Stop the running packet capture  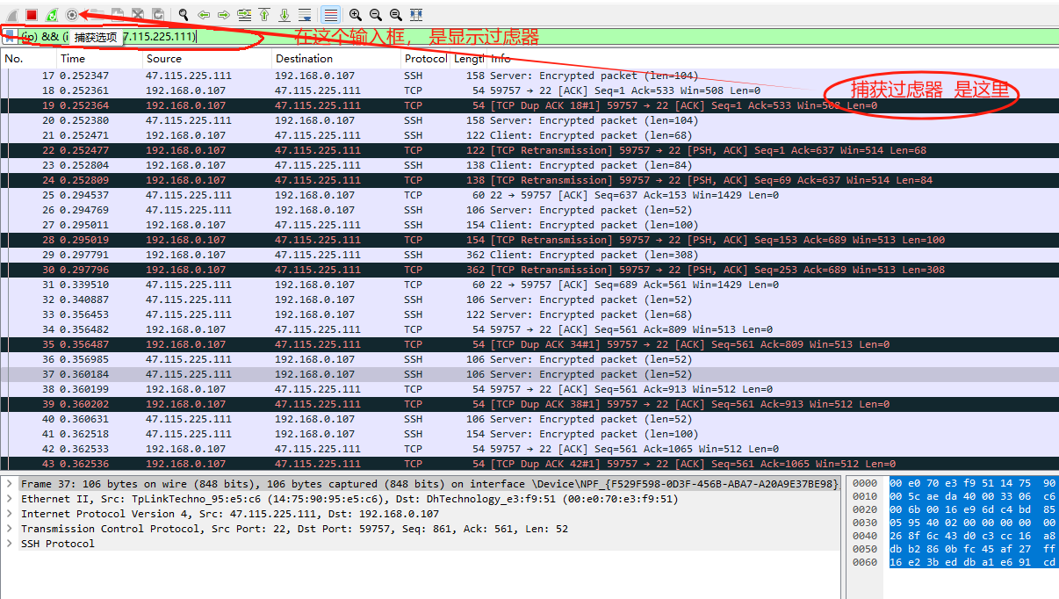click(x=32, y=15)
